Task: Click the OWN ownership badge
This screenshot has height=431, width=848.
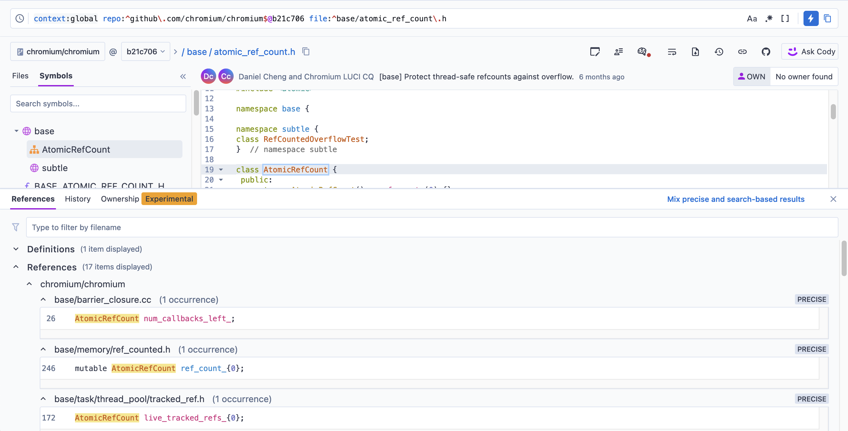Action: [x=752, y=76]
